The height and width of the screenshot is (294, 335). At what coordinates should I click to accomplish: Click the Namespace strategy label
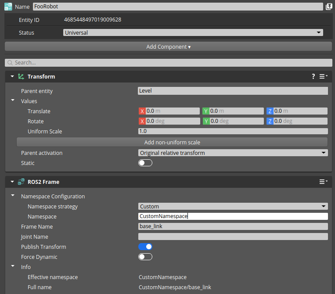(x=53, y=207)
